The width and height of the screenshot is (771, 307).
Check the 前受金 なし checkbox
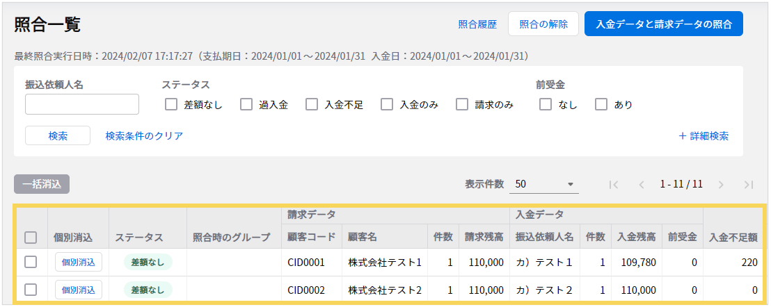coord(546,105)
